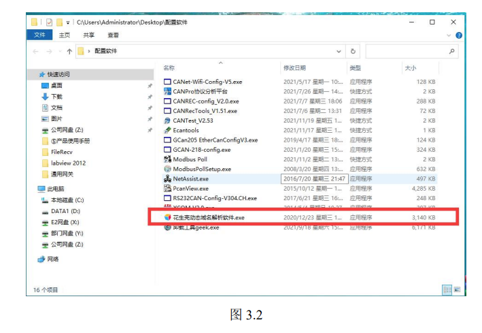Screen dimensions: 482x333
Task: Select the ModbusPollSetup.exe icon
Action: click(x=167, y=169)
